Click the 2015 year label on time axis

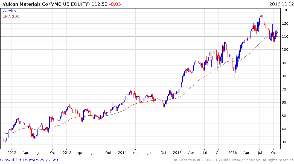pos(177,153)
